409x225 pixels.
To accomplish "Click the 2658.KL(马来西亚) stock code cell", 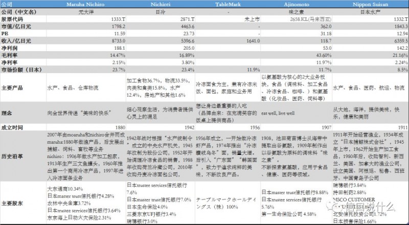I will coord(311,19).
